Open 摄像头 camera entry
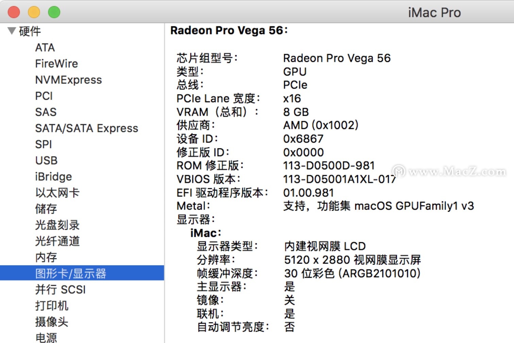Screen dimensions: 514x343 click(x=52, y=322)
